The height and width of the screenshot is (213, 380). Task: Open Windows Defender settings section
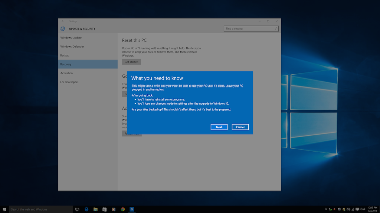pyautogui.click(x=88, y=47)
